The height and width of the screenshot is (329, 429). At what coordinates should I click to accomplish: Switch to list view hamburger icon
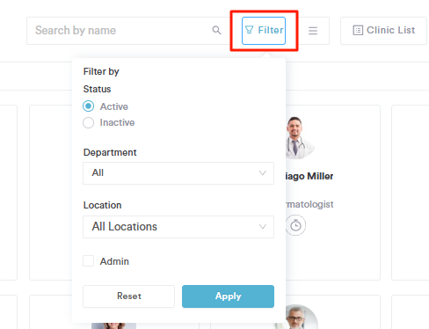313,31
